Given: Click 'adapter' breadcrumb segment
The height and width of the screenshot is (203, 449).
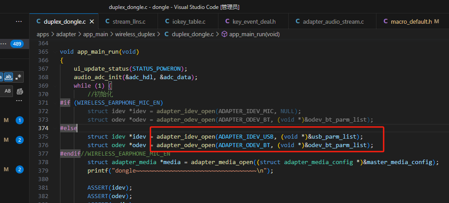Looking at the screenshot, I should 66,34.
